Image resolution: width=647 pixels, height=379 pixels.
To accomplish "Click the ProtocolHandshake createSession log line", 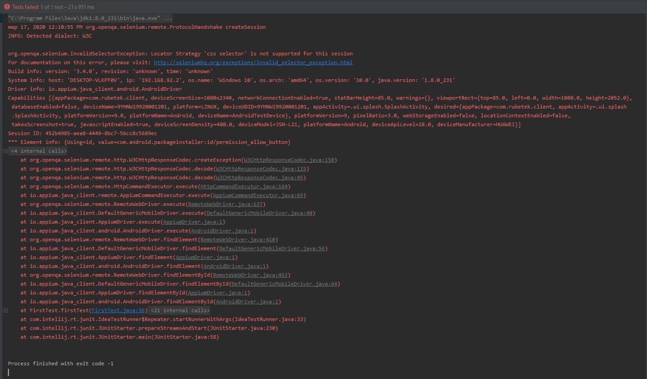I will [x=136, y=27].
